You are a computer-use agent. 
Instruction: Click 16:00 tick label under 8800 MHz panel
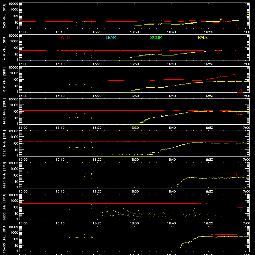[x=23, y=223]
